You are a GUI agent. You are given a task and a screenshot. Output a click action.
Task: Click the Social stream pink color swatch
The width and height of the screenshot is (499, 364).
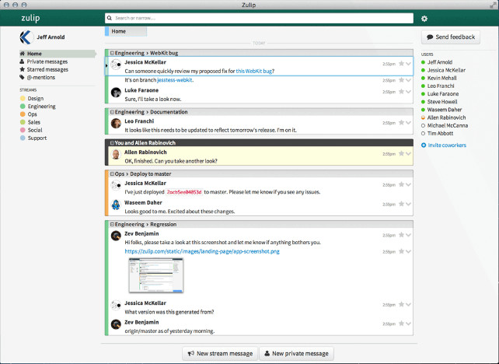point(23,130)
